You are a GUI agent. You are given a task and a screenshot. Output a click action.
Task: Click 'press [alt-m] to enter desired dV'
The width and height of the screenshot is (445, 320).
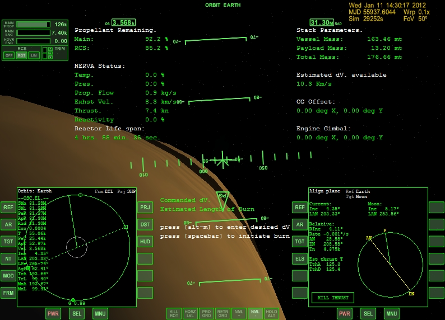tap(225, 227)
